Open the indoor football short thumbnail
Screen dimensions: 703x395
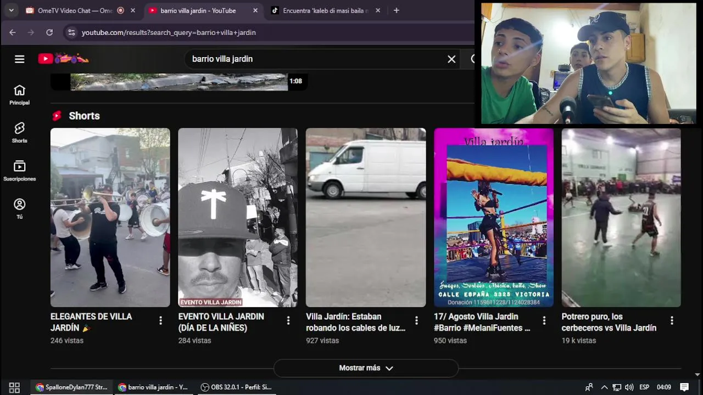click(621, 218)
